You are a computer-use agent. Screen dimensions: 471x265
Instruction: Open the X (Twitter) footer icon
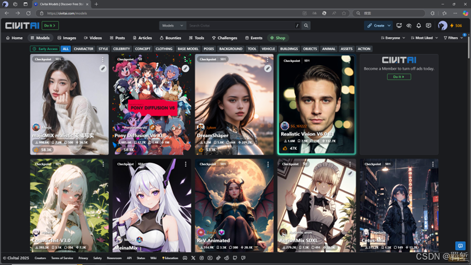click(193, 258)
